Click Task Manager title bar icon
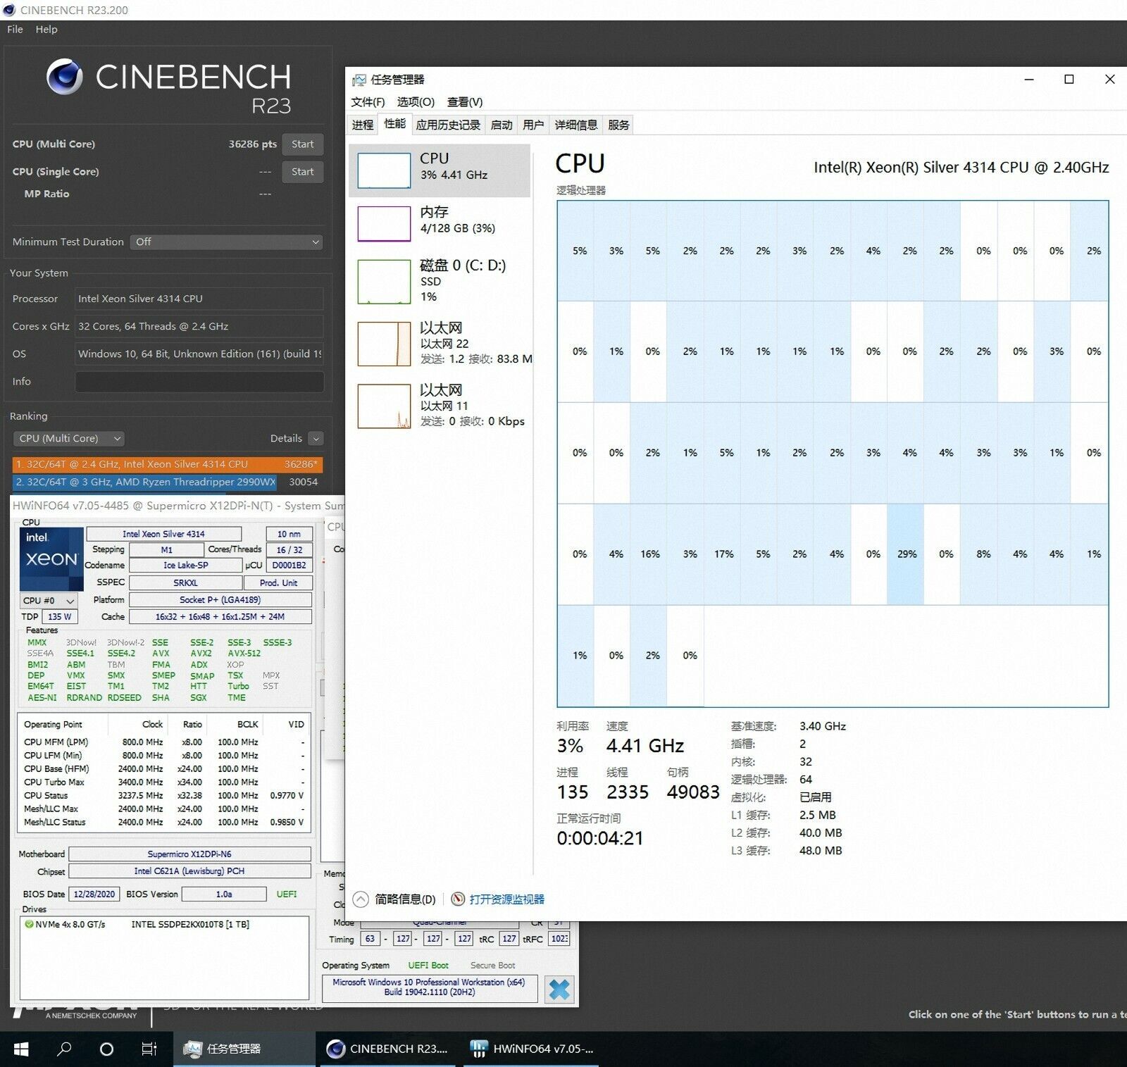This screenshot has width=1127, height=1067. (359, 80)
